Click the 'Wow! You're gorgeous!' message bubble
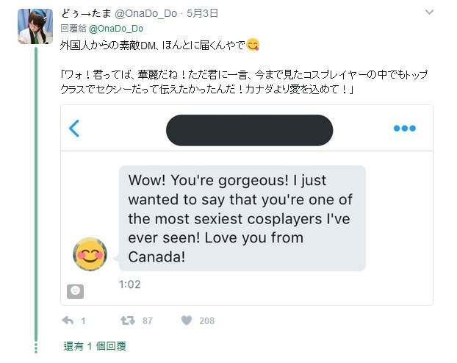Viewport: 457px width, 363px height. point(242,218)
